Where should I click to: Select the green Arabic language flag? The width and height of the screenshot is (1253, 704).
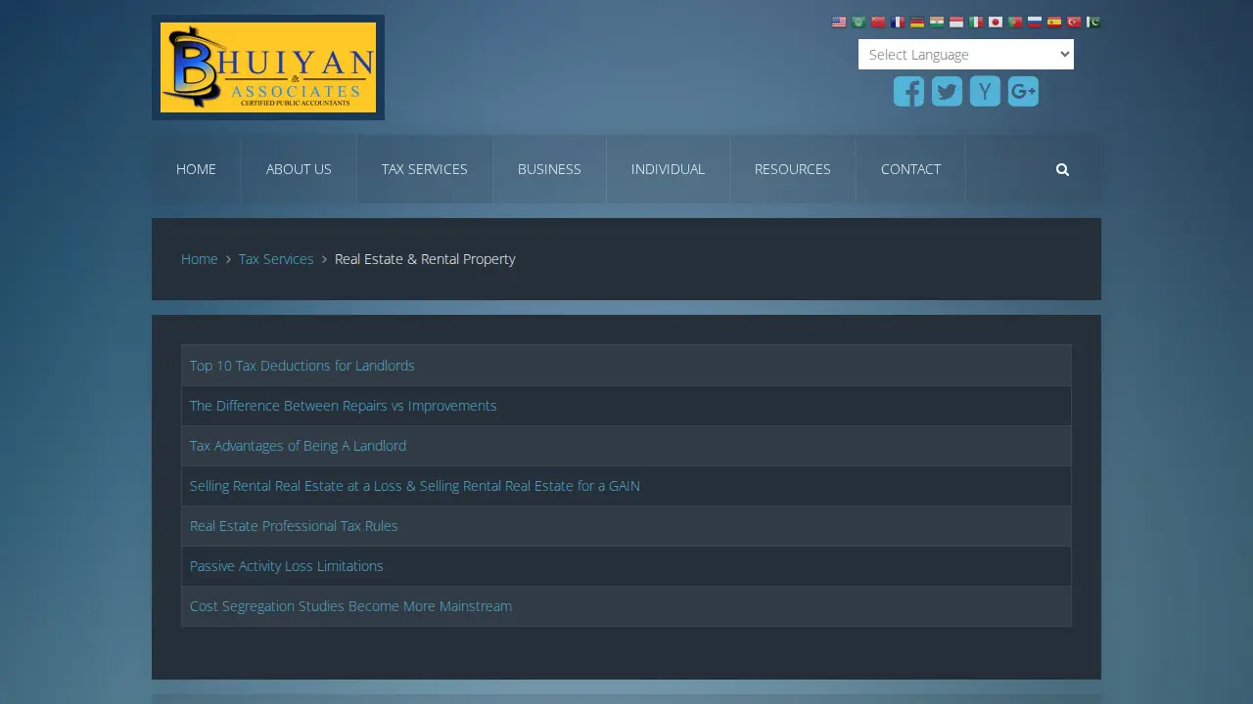pos(859,22)
